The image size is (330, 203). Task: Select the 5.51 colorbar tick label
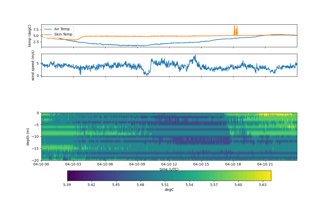pyautogui.click(x=165, y=185)
